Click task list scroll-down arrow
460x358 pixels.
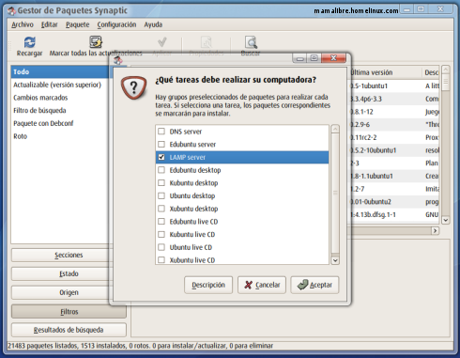pyautogui.click(x=335, y=260)
